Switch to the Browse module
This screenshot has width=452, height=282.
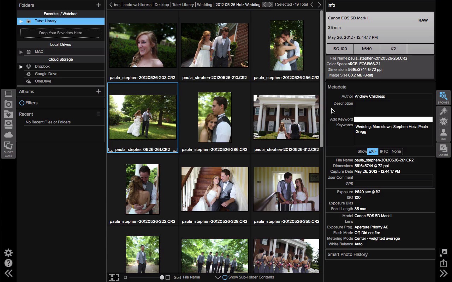coord(444,98)
